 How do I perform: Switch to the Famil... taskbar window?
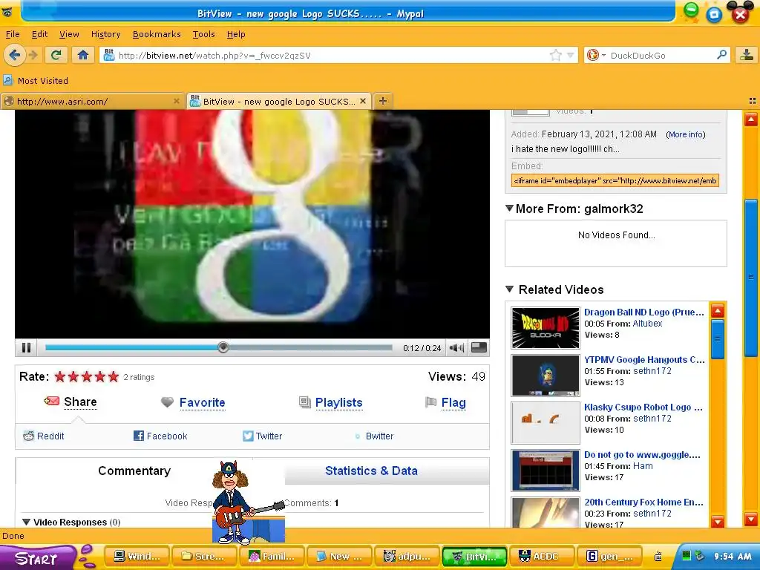click(273, 557)
